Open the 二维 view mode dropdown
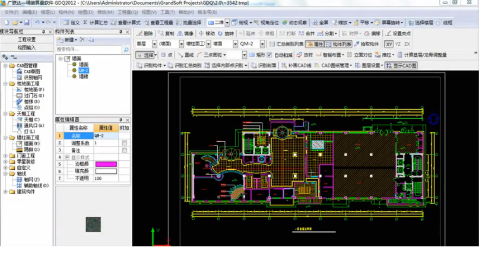The width and height of the screenshot is (479, 260). 227,23
